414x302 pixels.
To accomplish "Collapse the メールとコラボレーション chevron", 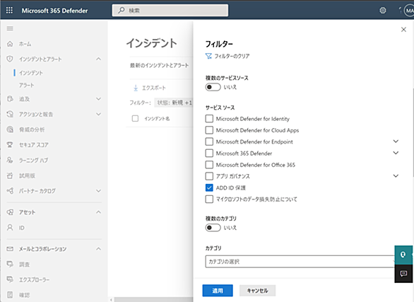I will [98, 249].
